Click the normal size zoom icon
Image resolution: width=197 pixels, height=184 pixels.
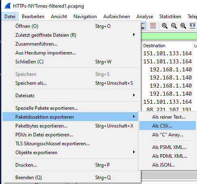[183, 26]
